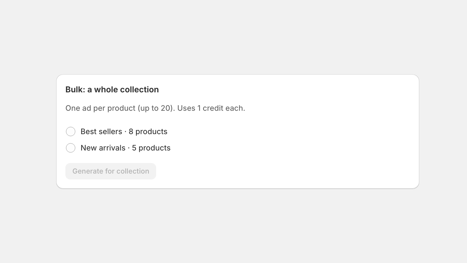The height and width of the screenshot is (263, 467).
Task: Click the "8 products" count text
Action: pyautogui.click(x=148, y=131)
